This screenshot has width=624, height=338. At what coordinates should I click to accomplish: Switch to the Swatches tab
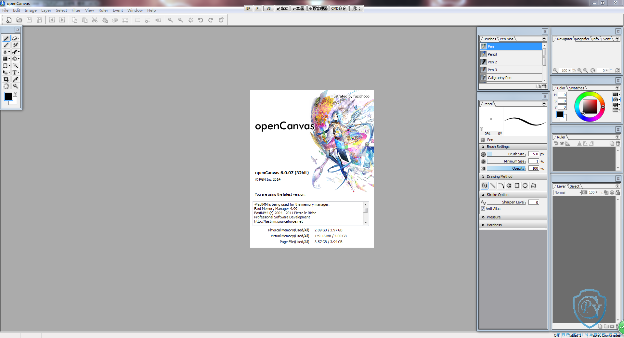[577, 88]
